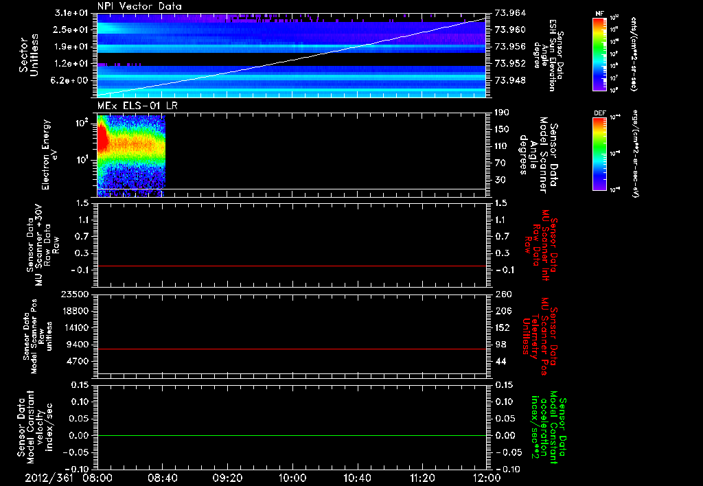The image size is (703, 486).
Task: Click the 73.956 sun elevation tick value
Action: tap(510, 47)
